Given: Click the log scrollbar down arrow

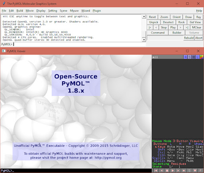Looking at the screenshot, I should coord(144,40).
